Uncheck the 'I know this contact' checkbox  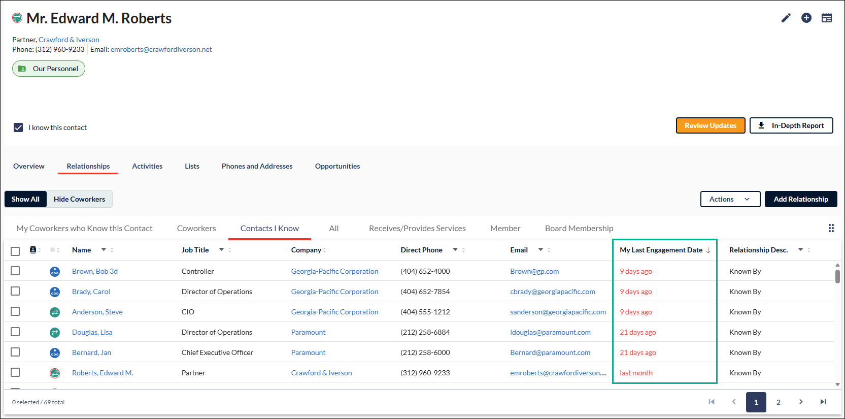point(18,127)
